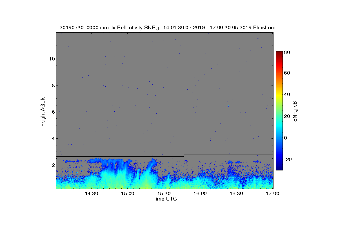The height and width of the screenshot is (225, 338).
Task: Click the plot title text at top
Action: [167, 28]
